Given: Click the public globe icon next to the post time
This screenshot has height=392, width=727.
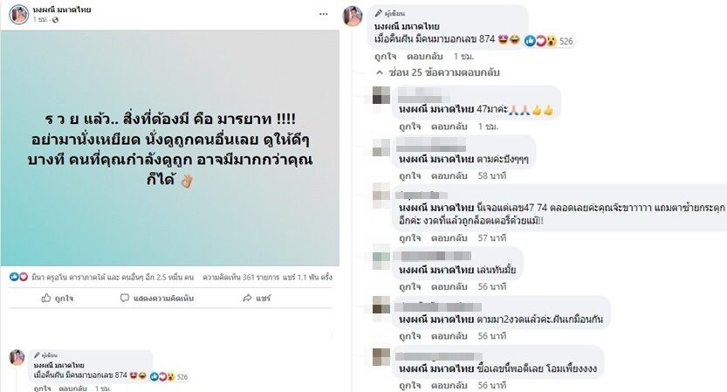Looking at the screenshot, I should 55,19.
